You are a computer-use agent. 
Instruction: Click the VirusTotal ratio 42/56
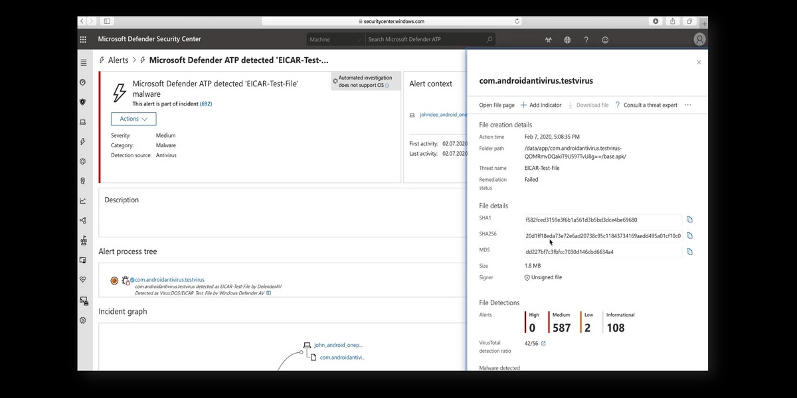click(531, 343)
